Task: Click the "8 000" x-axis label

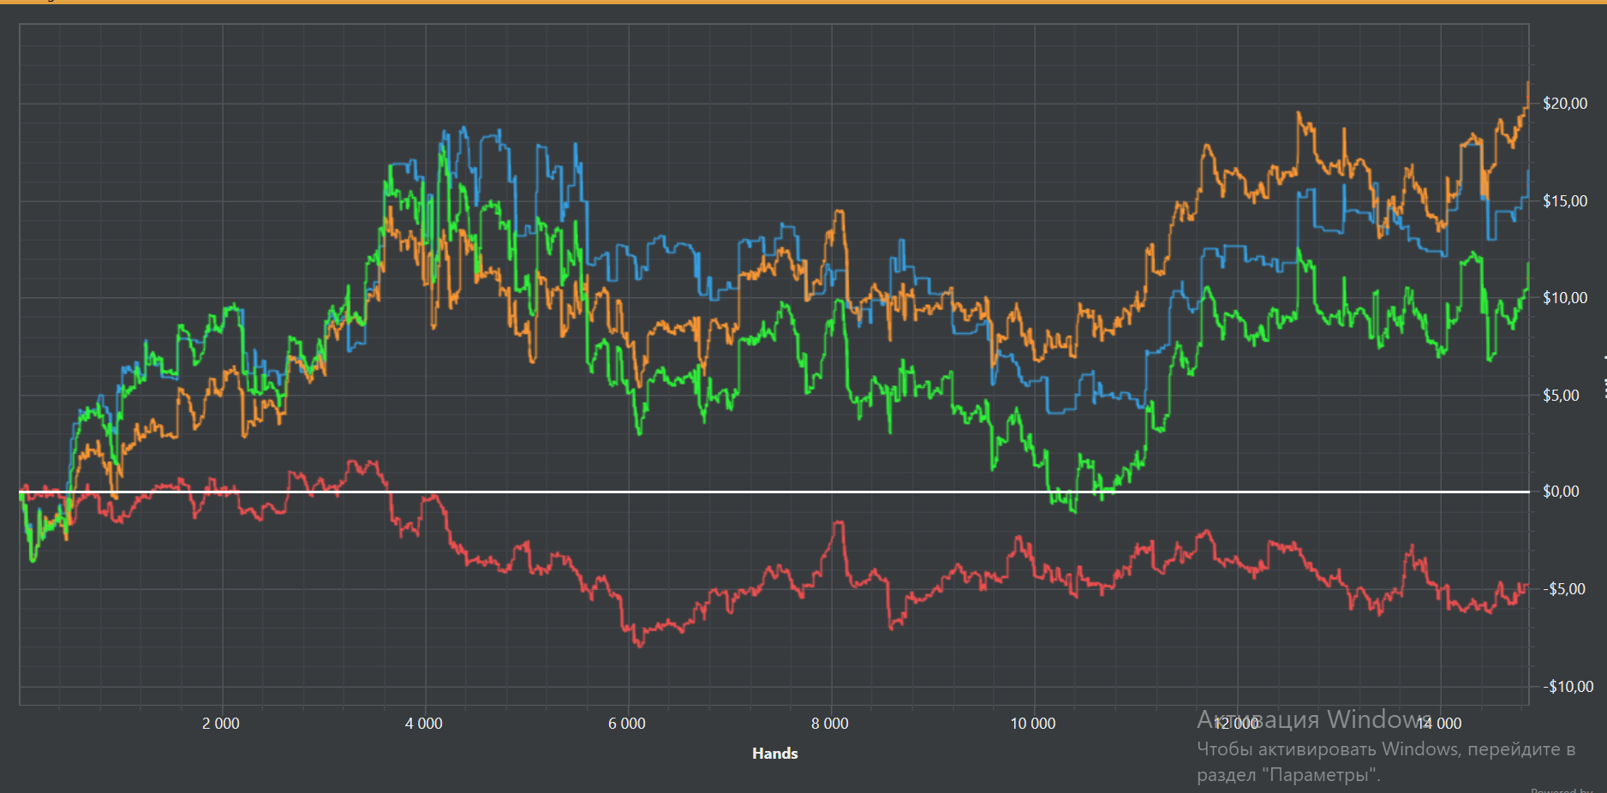Action: point(830,724)
